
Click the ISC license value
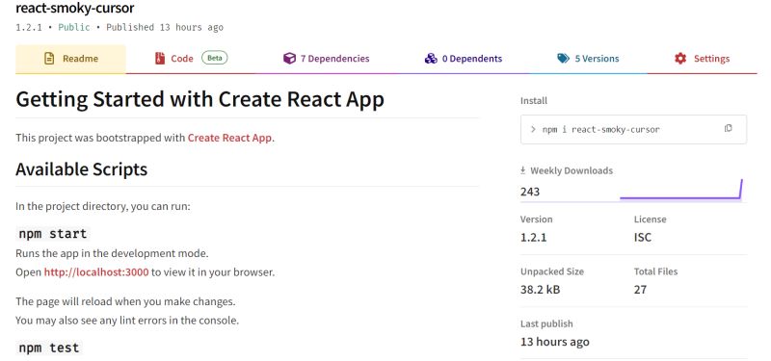tap(643, 238)
